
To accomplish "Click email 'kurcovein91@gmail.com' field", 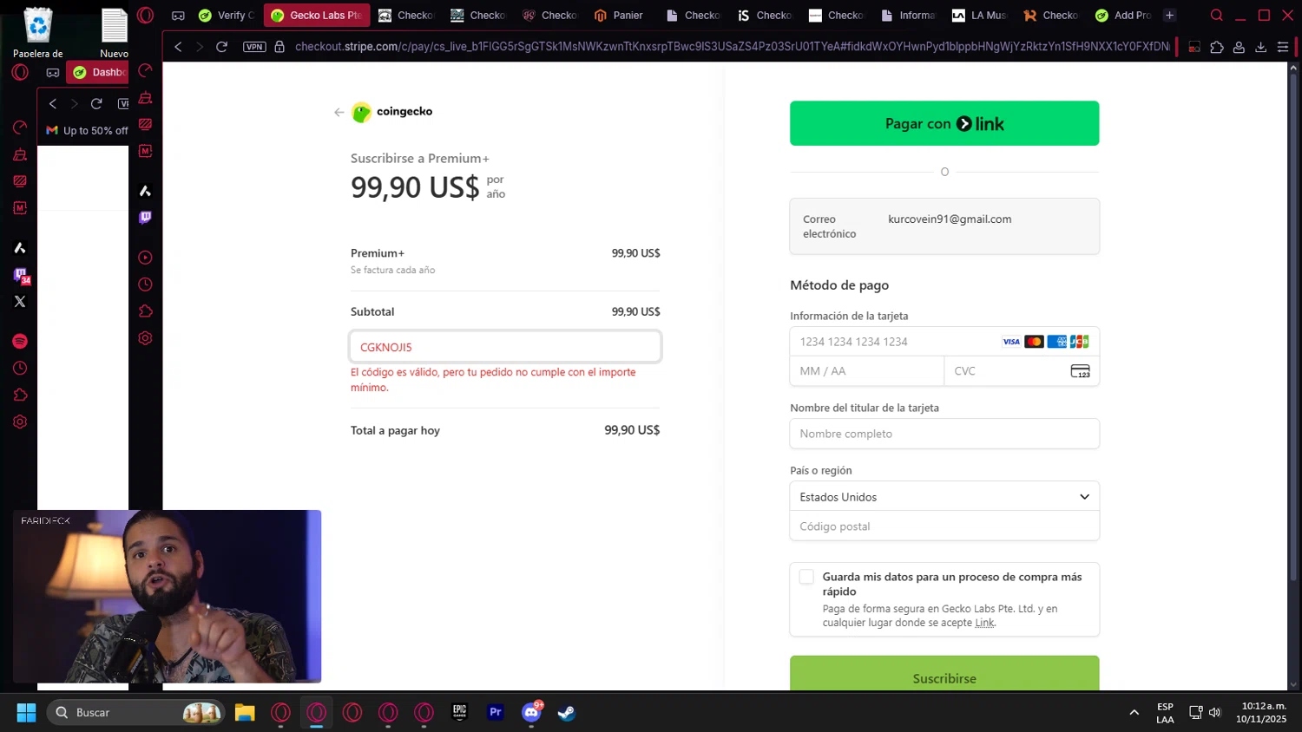I will click(944, 226).
